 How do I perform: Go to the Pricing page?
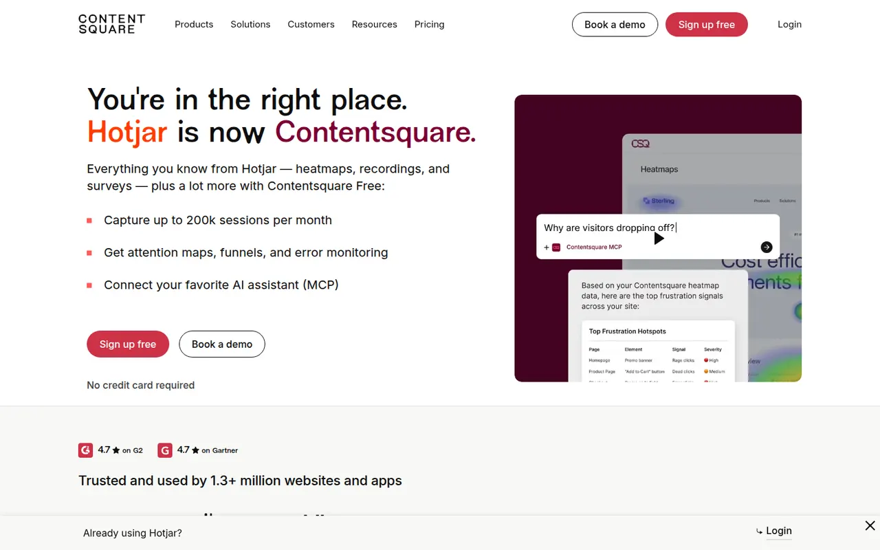[x=429, y=24]
